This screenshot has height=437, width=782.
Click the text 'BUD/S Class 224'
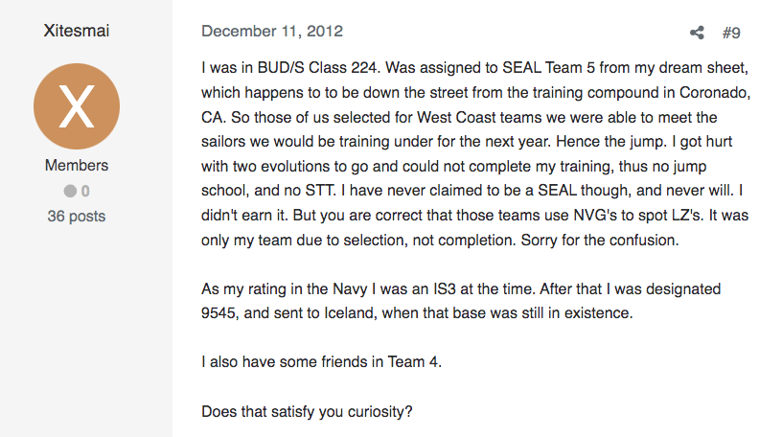(316, 67)
